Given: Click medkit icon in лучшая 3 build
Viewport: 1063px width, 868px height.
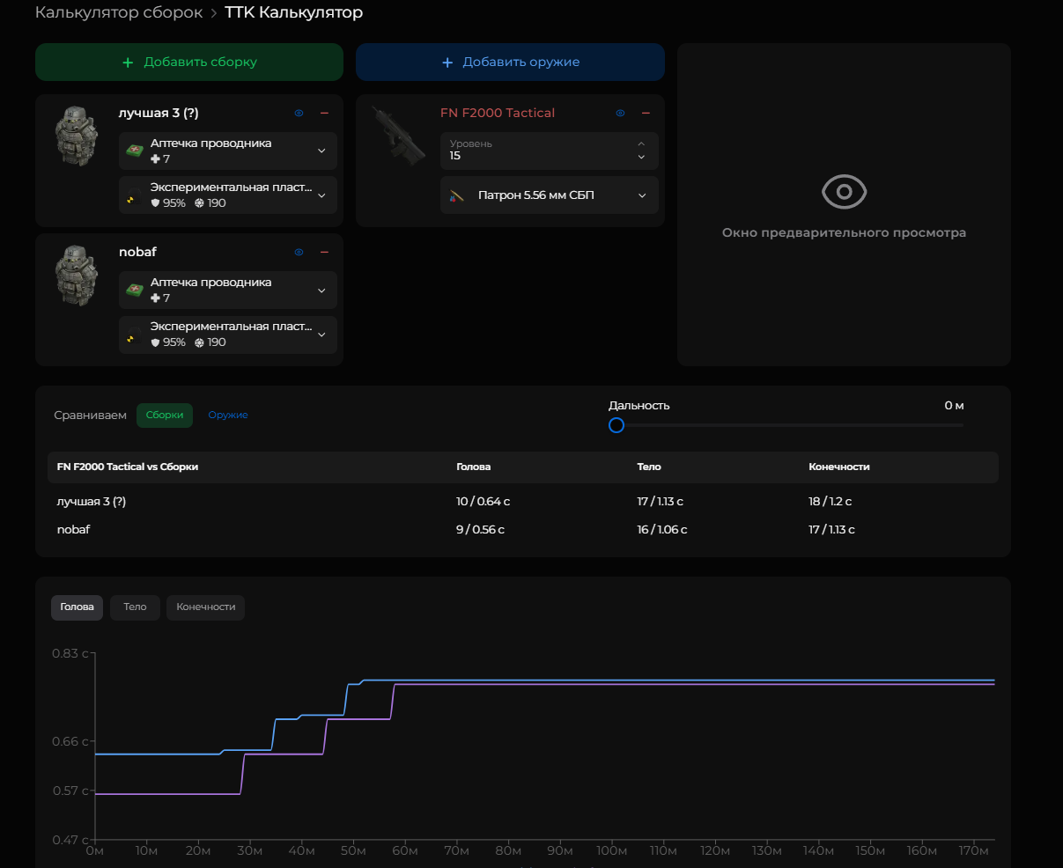Looking at the screenshot, I should pyautogui.click(x=134, y=151).
